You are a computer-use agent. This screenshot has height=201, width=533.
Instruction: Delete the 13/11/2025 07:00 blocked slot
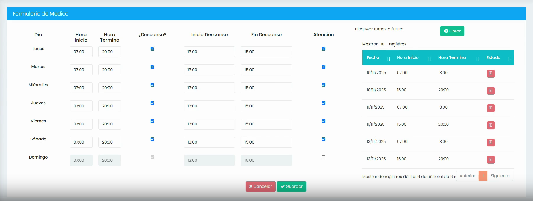click(x=491, y=142)
